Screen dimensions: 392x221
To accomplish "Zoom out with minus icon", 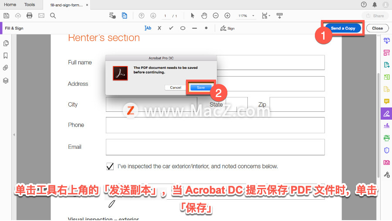I will pyautogui.click(x=216, y=16).
